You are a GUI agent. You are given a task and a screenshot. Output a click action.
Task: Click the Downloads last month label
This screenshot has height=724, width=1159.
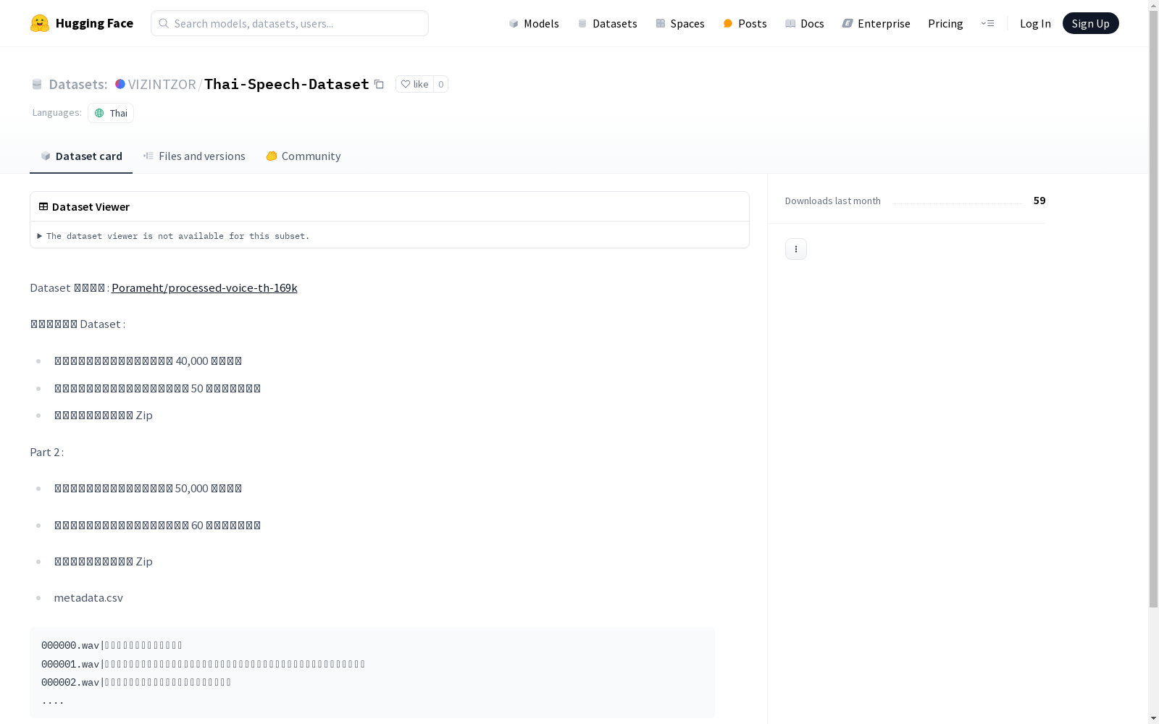pos(833,201)
